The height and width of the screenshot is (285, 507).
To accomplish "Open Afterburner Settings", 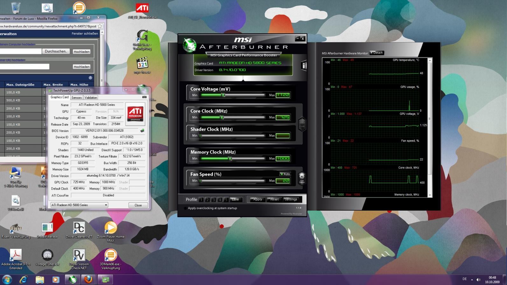I will click(291, 199).
